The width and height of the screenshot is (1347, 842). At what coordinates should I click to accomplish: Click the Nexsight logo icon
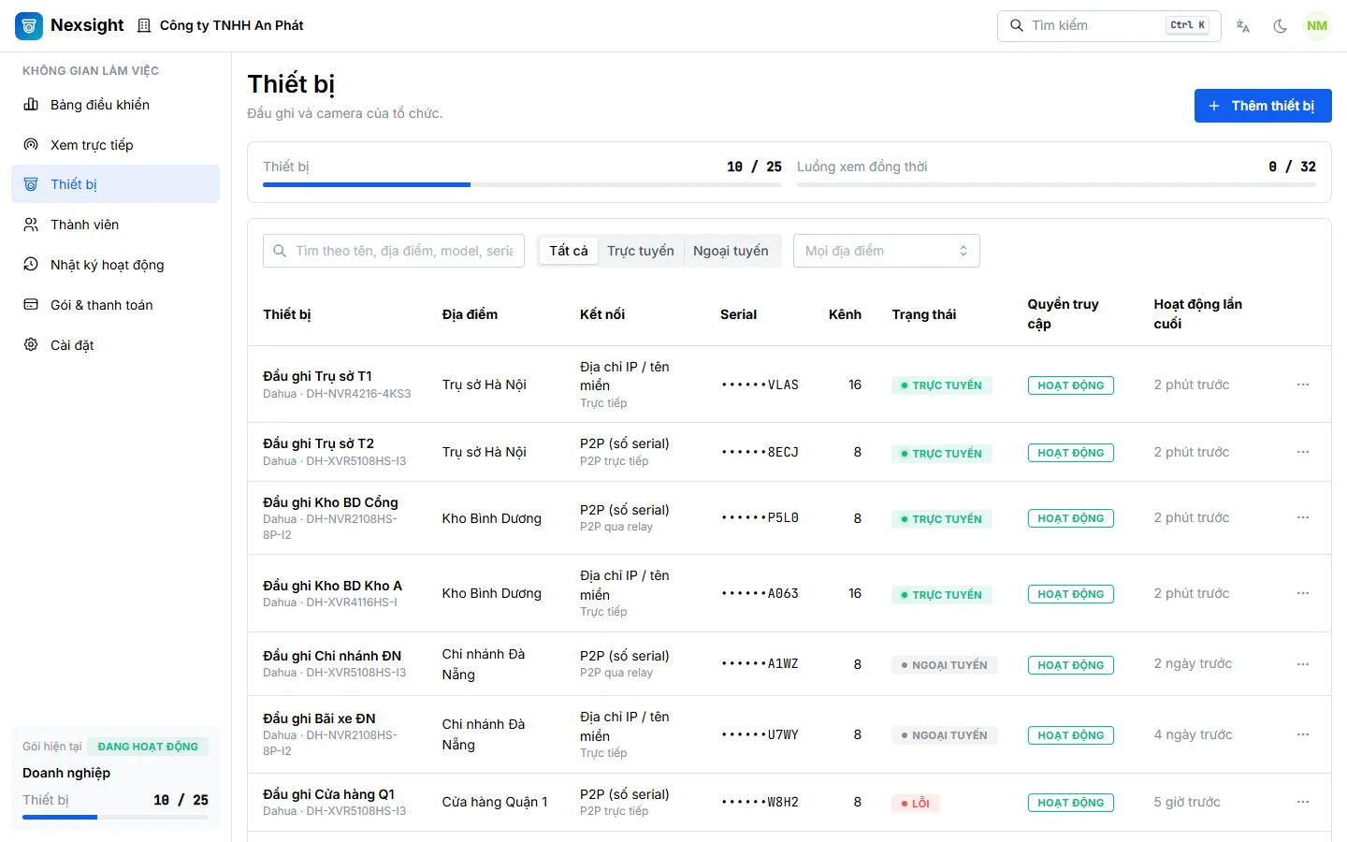click(29, 25)
